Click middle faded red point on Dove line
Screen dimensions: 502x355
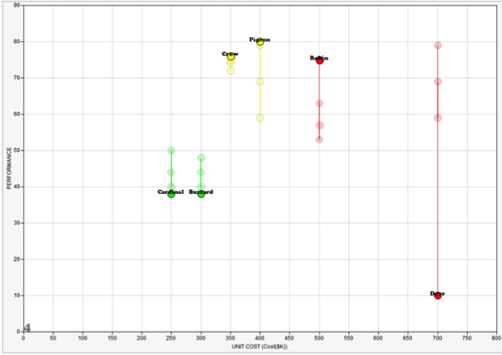[x=438, y=81]
